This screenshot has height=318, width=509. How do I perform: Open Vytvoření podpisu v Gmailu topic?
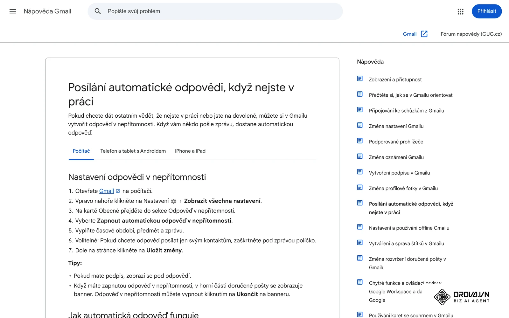tap(399, 173)
